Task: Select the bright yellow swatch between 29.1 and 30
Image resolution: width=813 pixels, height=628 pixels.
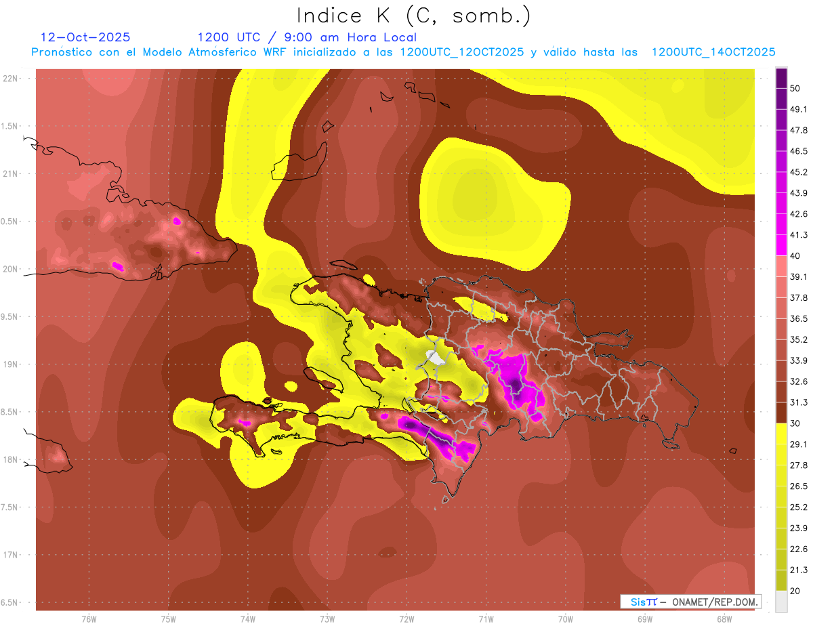Action: (781, 434)
